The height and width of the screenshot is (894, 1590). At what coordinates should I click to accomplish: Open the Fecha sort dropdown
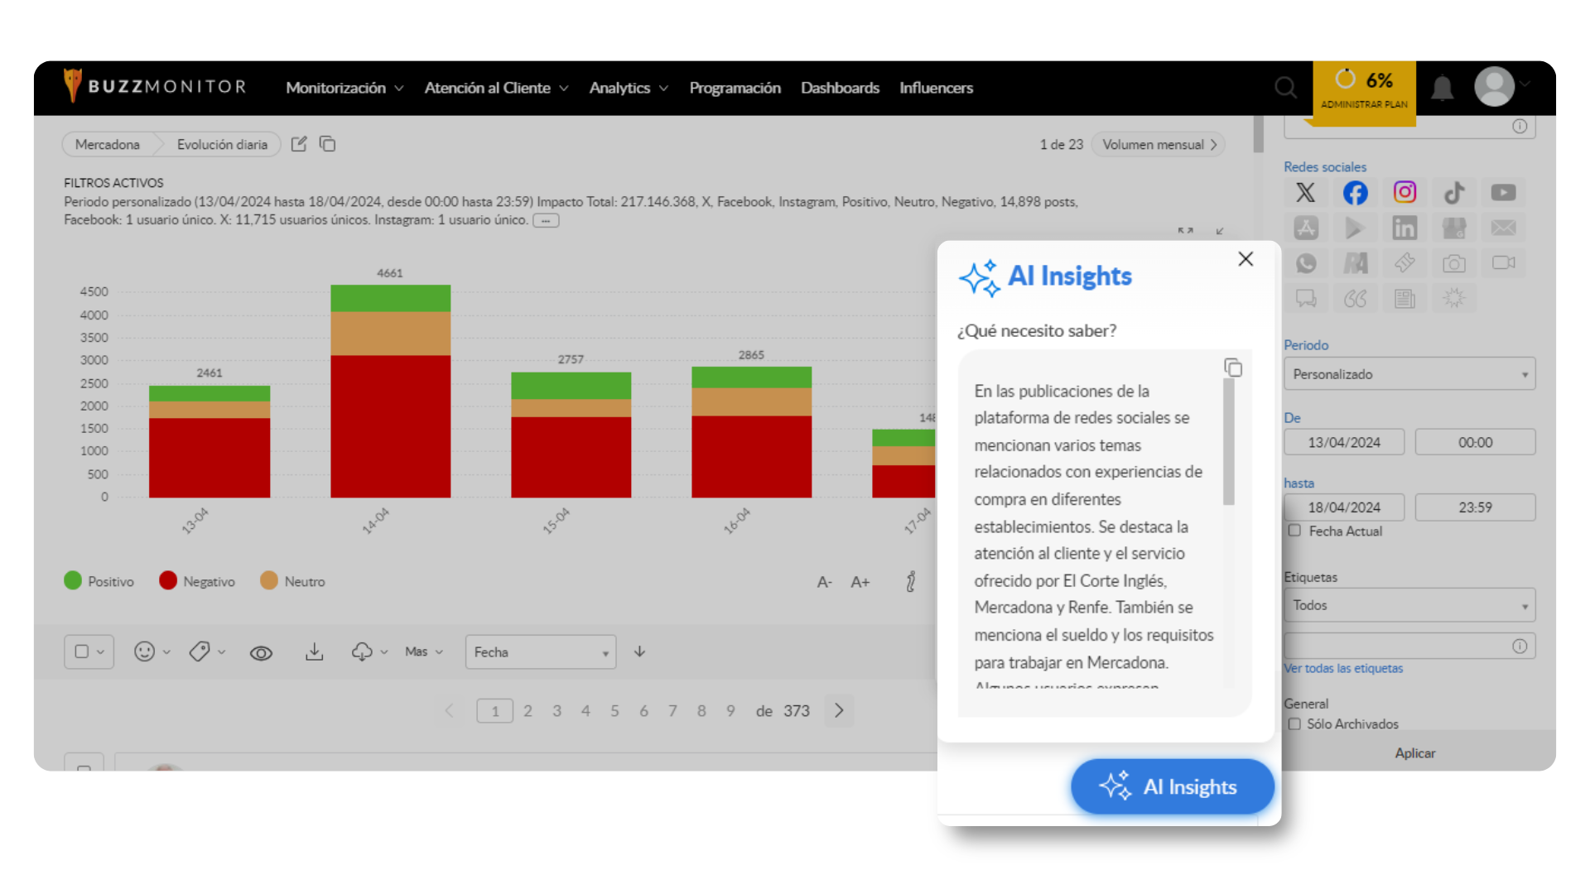[x=541, y=652]
